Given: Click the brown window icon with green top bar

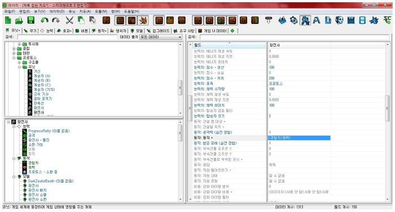Looking at the screenshot, I should 170,20.
